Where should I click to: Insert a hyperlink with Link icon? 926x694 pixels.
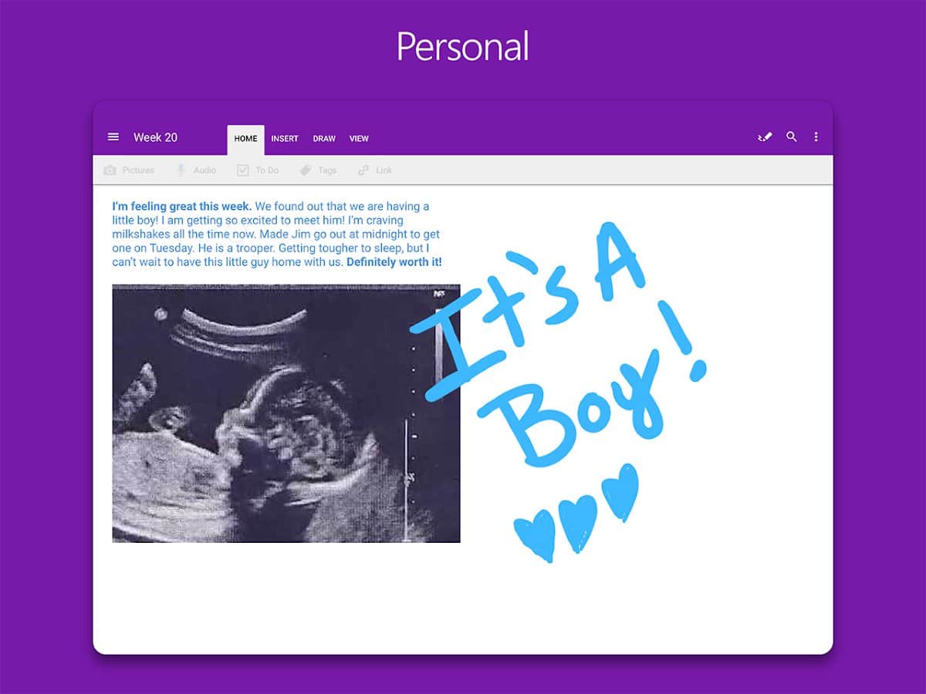[363, 170]
